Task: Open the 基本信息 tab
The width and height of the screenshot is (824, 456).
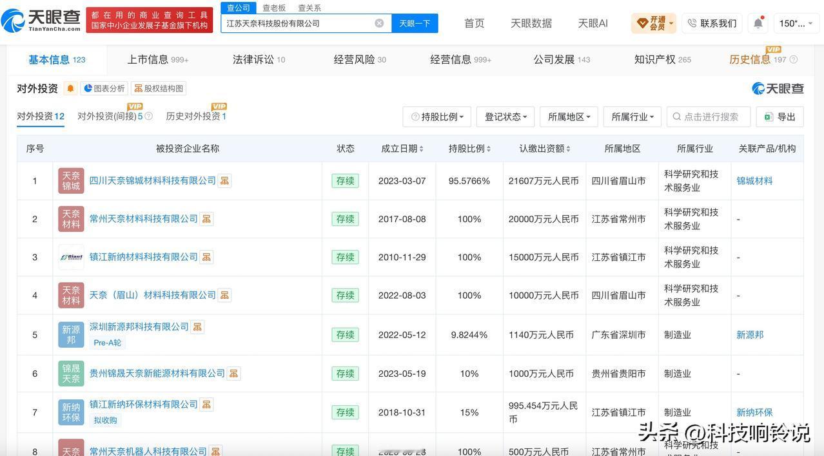Action: (57, 60)
